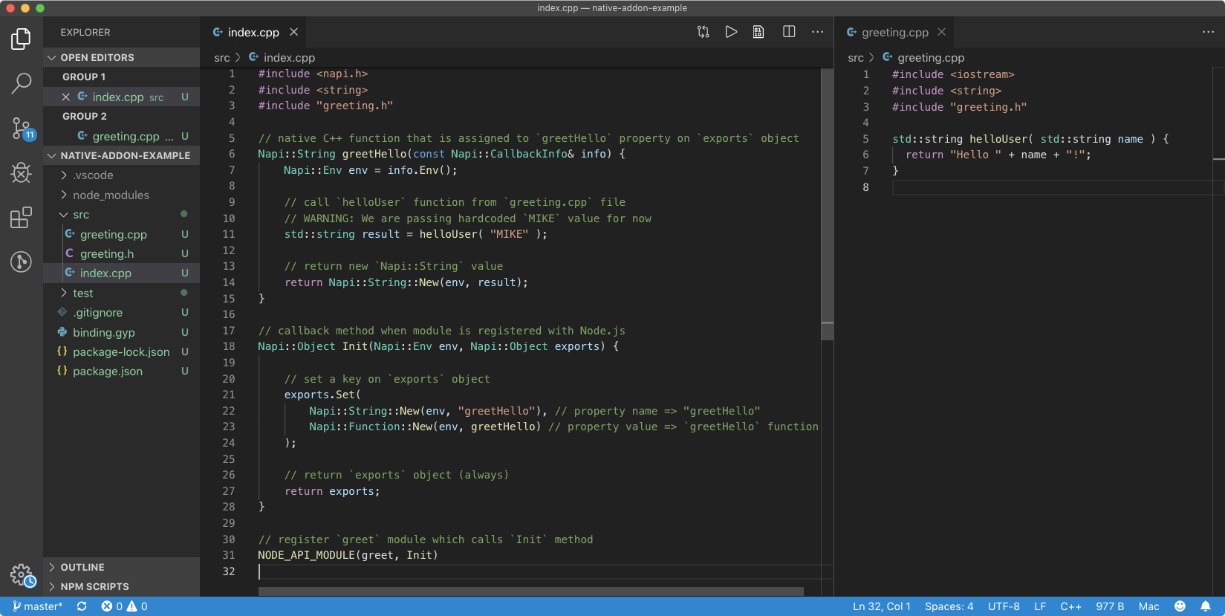Close the greeting.cpp editor tab

pos(941,32)
